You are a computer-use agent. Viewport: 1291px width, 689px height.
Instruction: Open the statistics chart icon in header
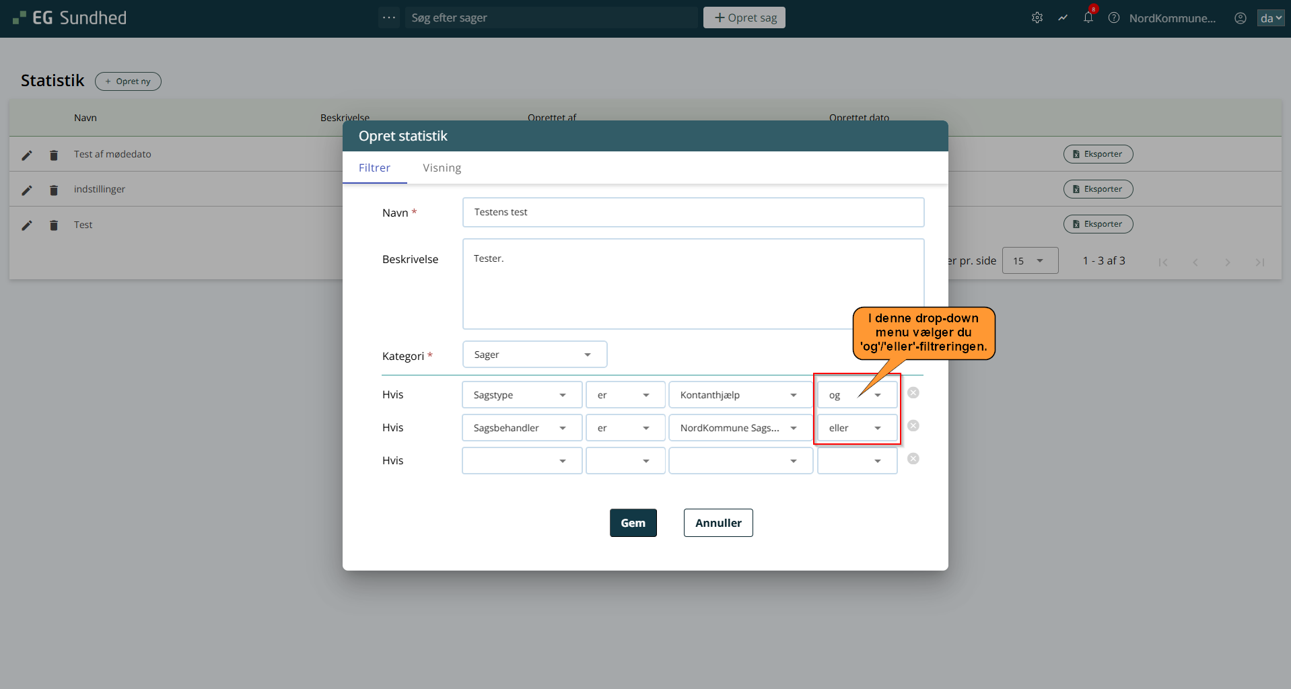click(x=1062, y=18)
